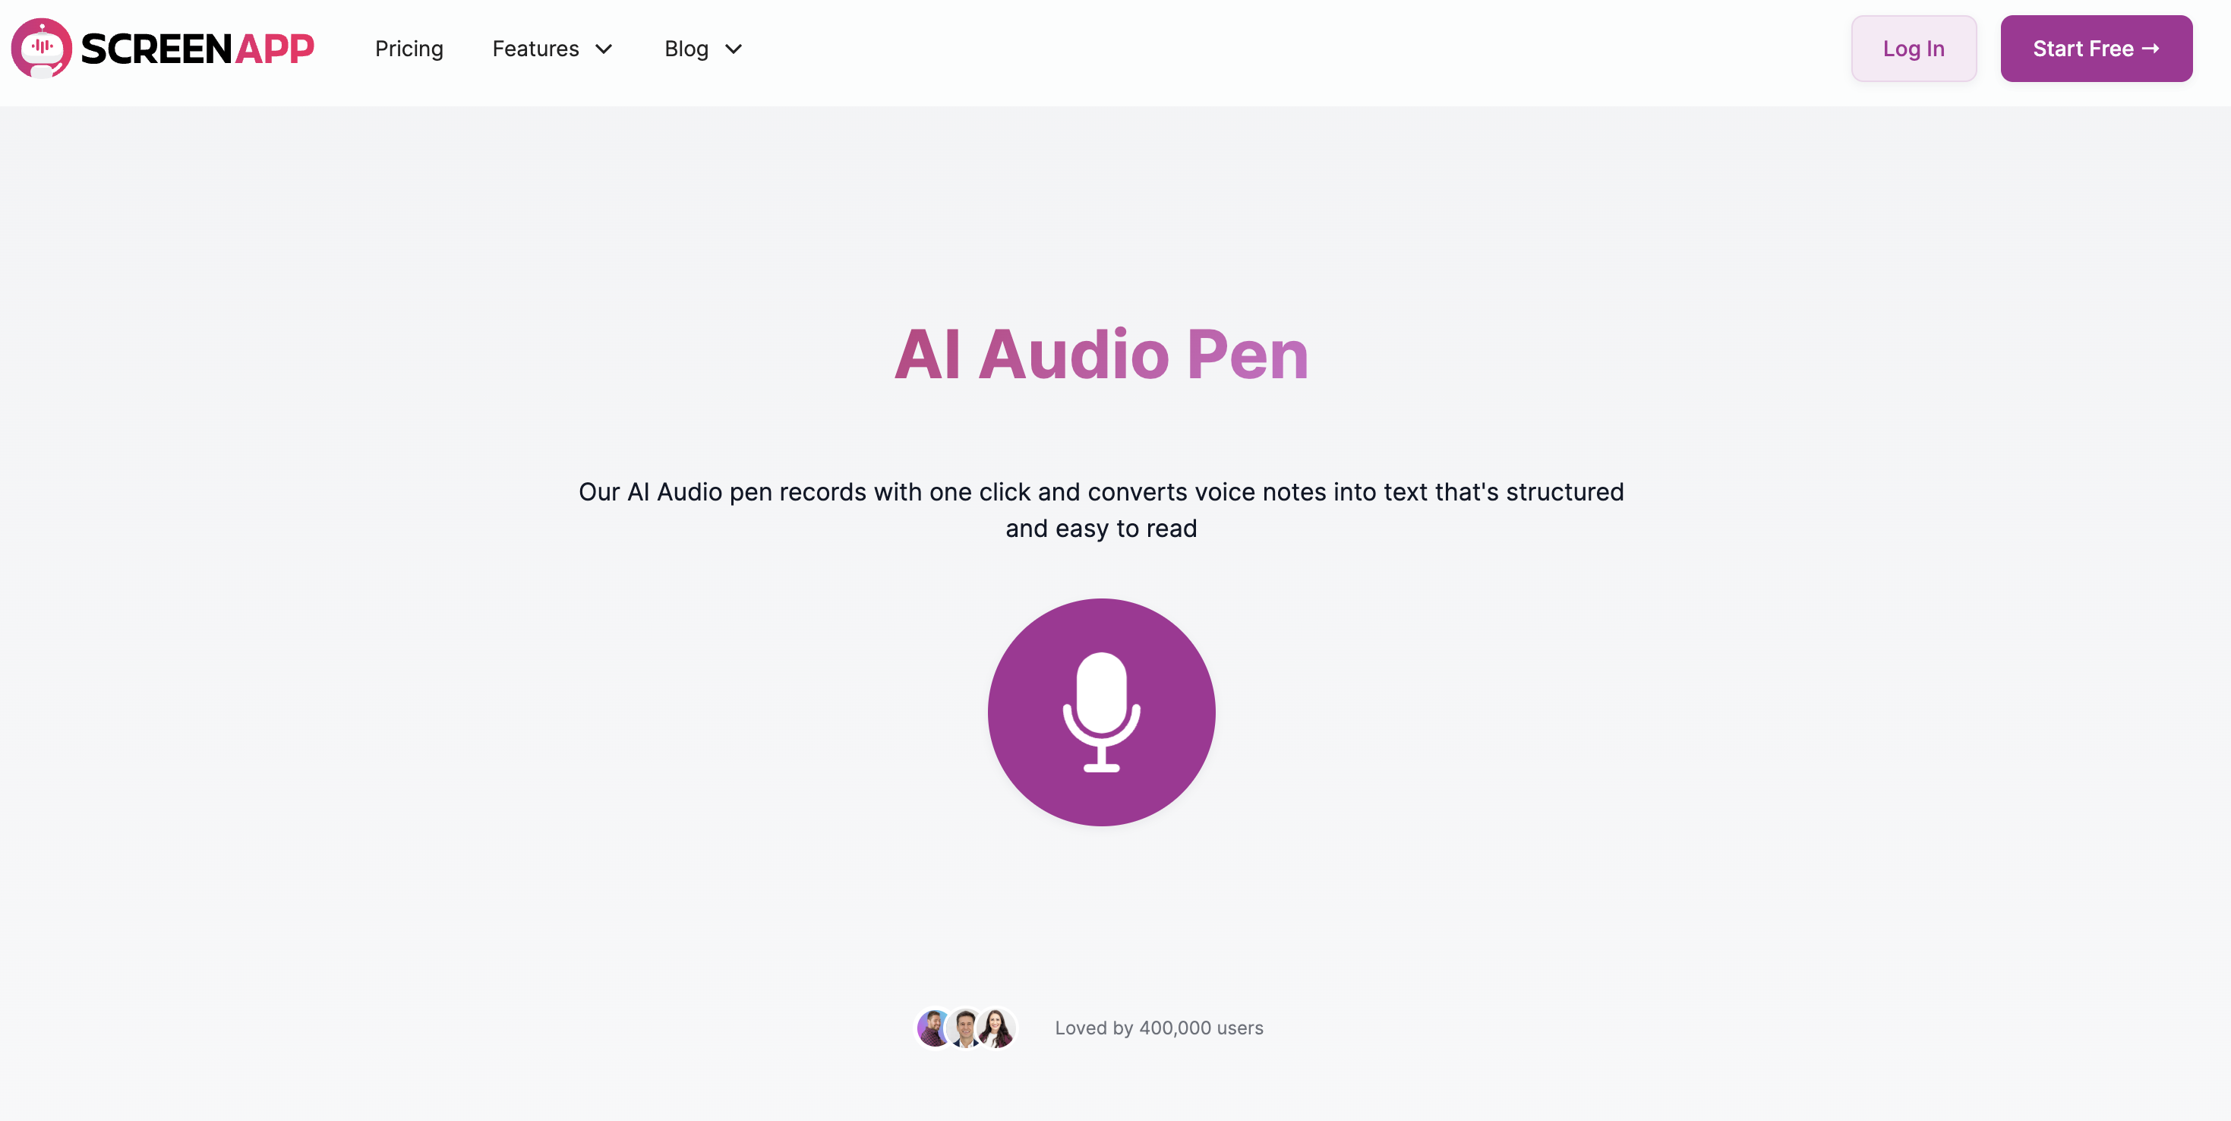
Task: Click the woman's avatar on the right
Action: pos(997,1028)
